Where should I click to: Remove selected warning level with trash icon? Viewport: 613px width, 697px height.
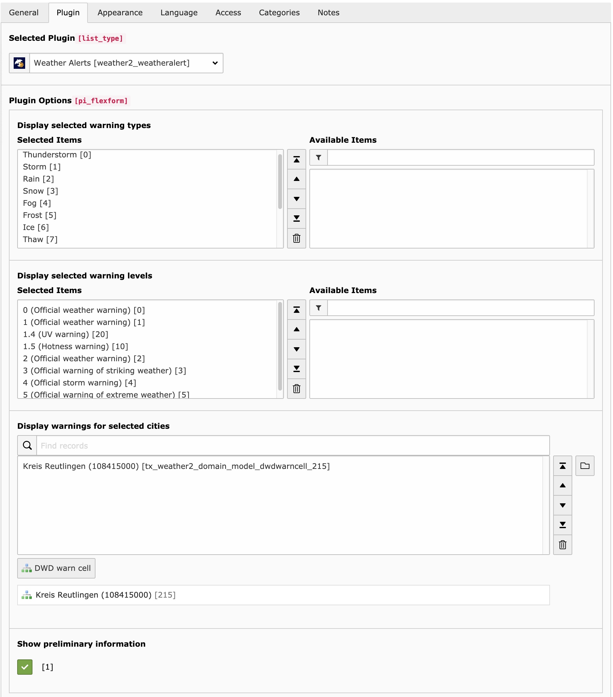296,389
